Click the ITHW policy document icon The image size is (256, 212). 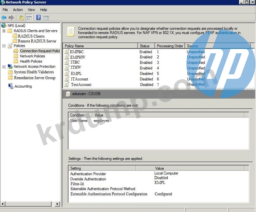[66, 67]
